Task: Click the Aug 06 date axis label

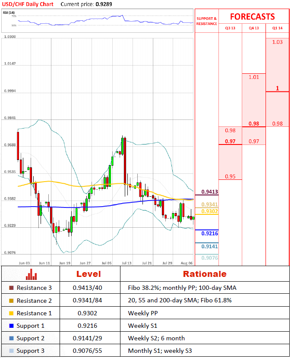Action: pyautogui.click(x=187, y=263)
